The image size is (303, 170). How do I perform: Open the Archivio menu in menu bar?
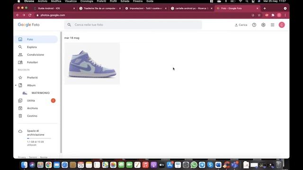click(x=43, y=1)
